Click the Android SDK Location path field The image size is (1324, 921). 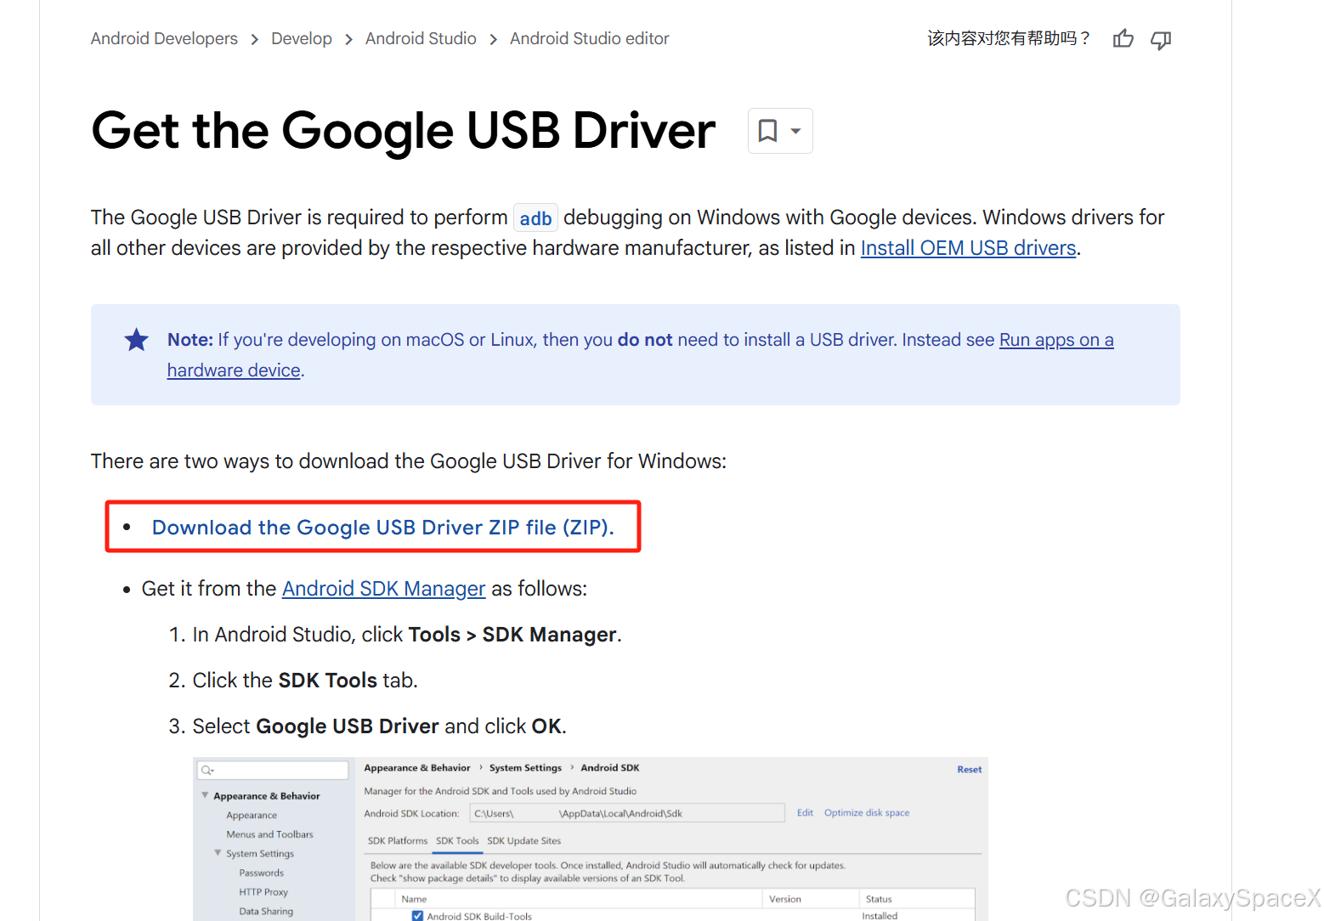pyautogui.click(x=627, y=813)
